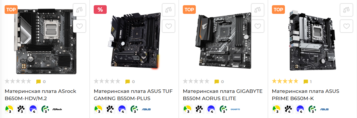Add GIGABYTE B550M AORUS ELITE to comparison

(x=258, y=10)
